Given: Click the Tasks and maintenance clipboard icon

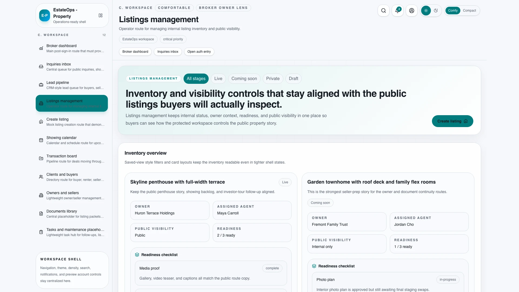Looking at the screenshot, I should 41,232.
